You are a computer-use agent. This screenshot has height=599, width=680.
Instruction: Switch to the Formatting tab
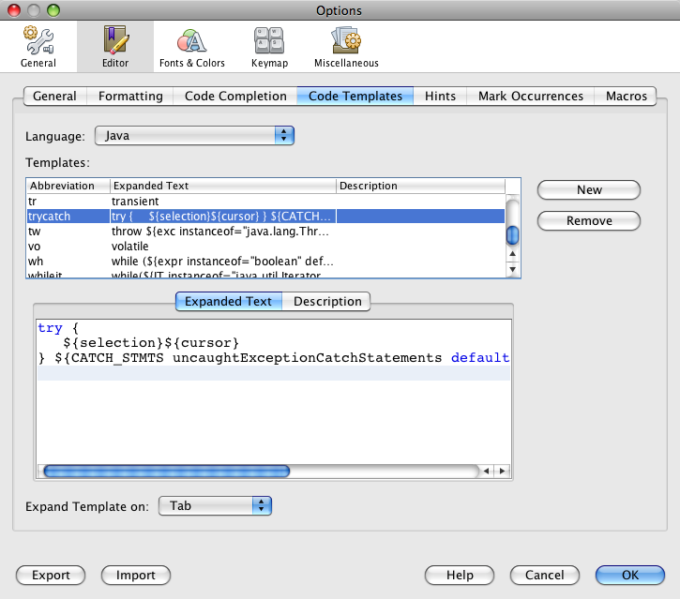130,96
